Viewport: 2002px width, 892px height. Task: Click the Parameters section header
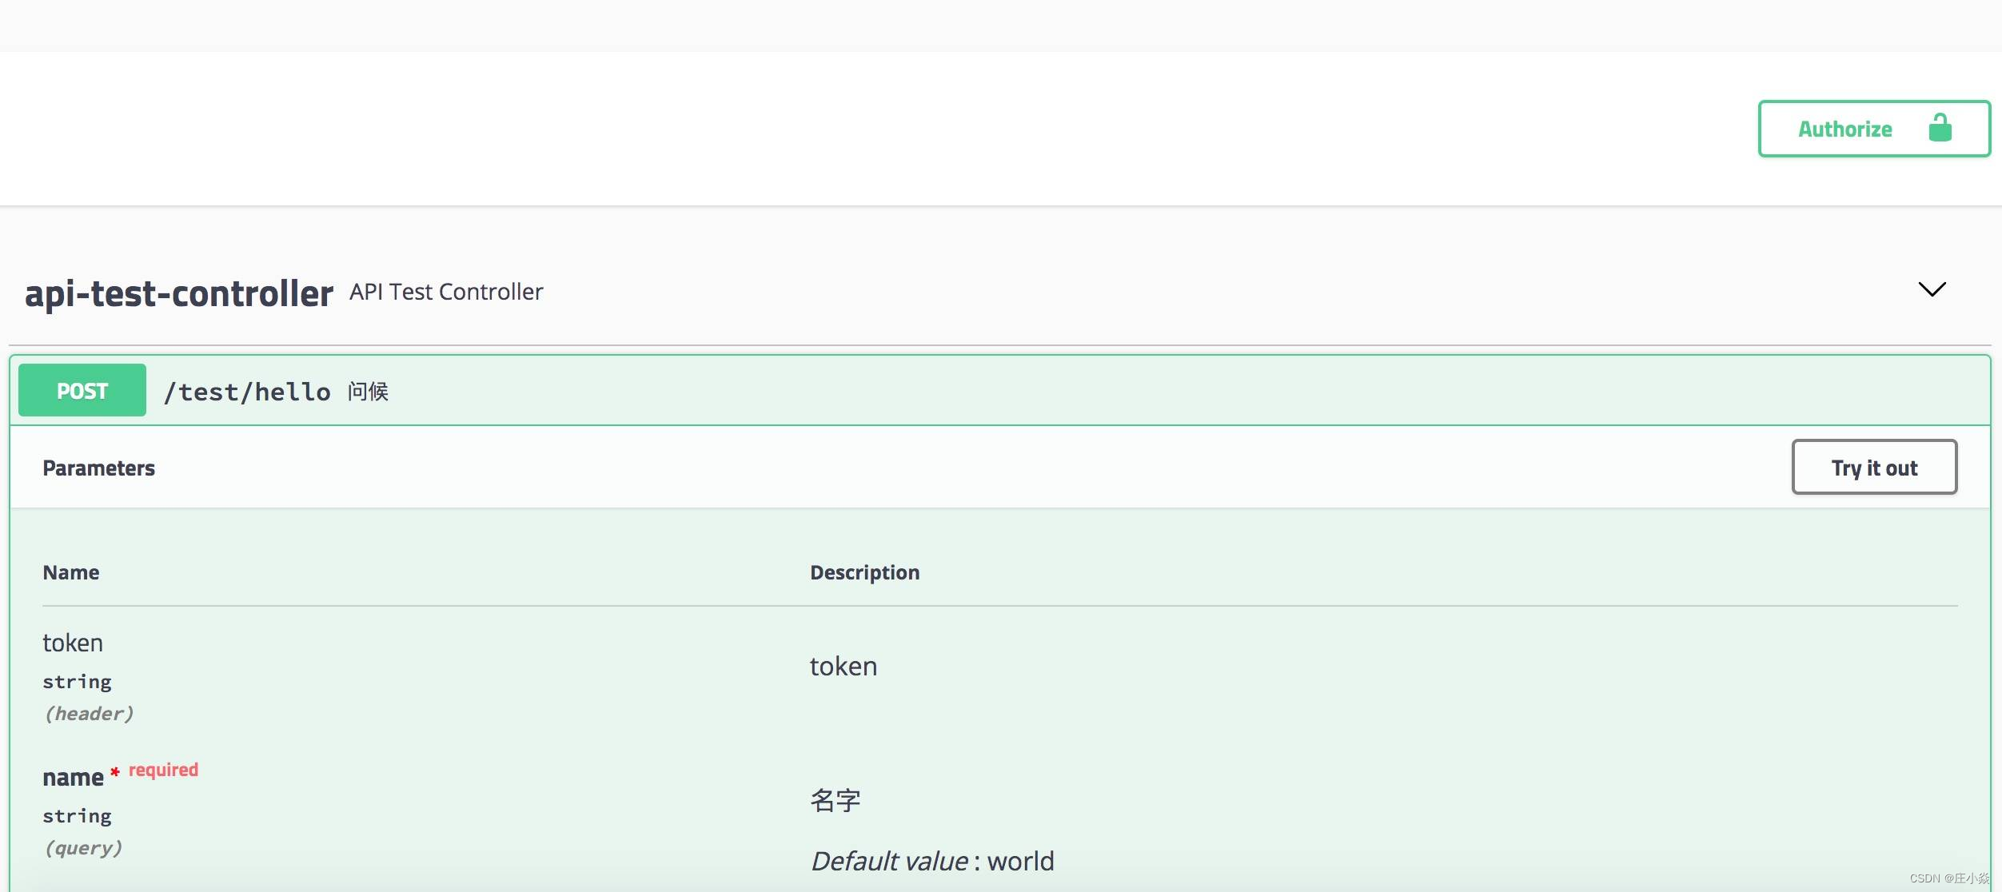tap(99, 468)
